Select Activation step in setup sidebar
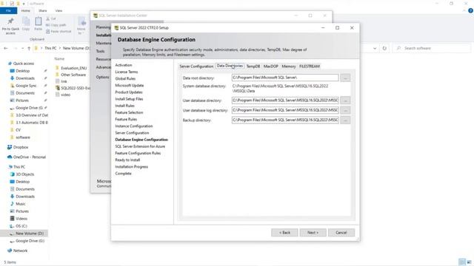This screenshot has height=266, width=474. 124,65
